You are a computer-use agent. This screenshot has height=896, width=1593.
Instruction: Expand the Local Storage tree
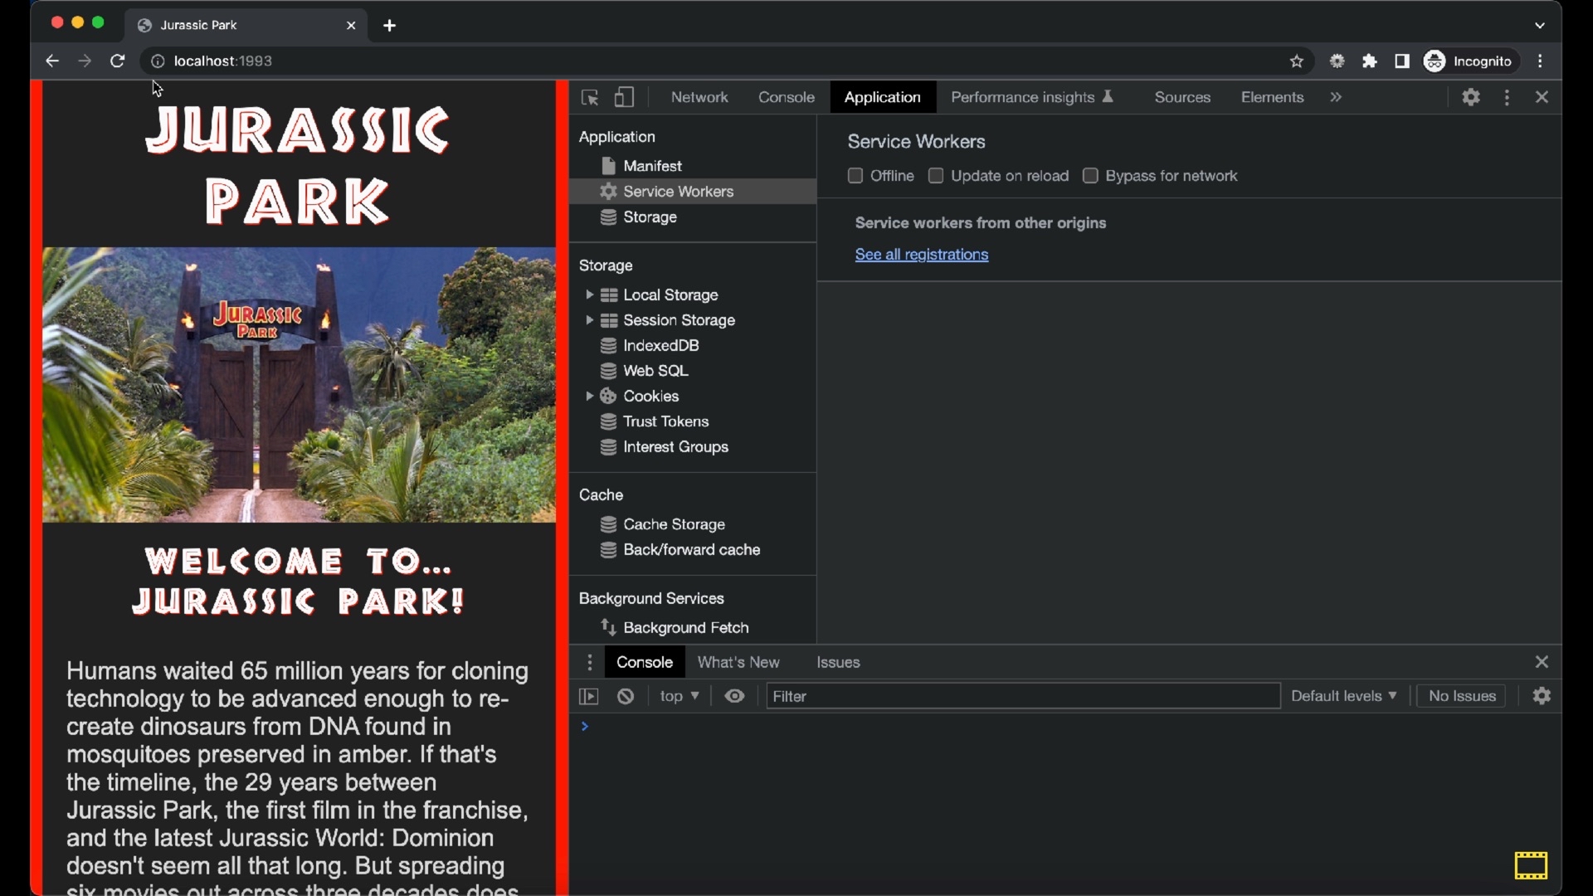coord(589,295)
